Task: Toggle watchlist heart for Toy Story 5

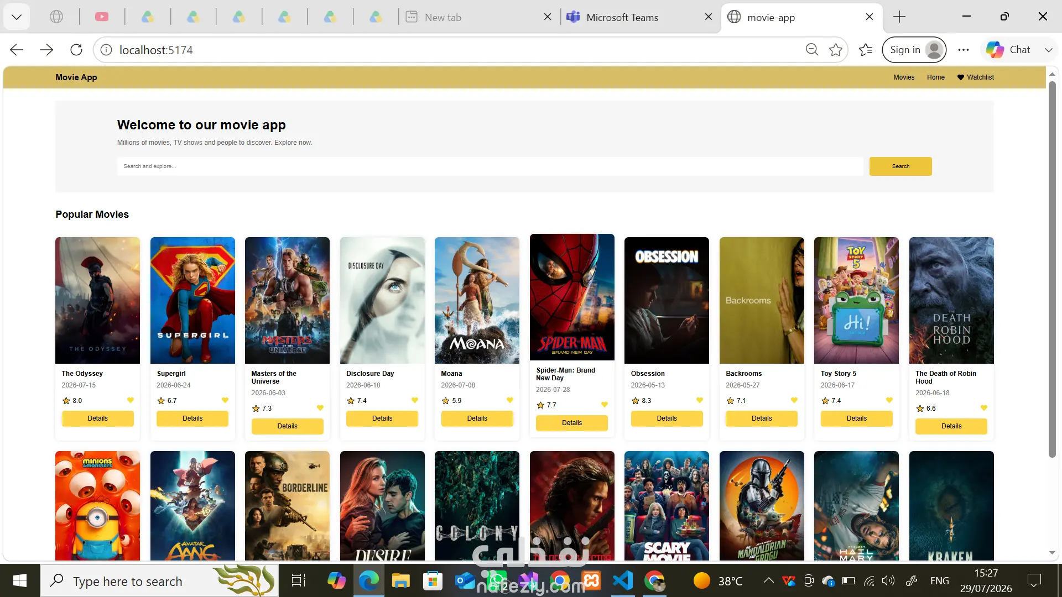Action: coord(889,400)
